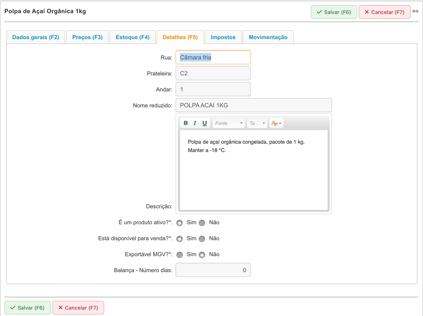Viewport: 423px width, 316px height.
Task: Click the 'Descrição:' label
Action: [x=159, y=207]
